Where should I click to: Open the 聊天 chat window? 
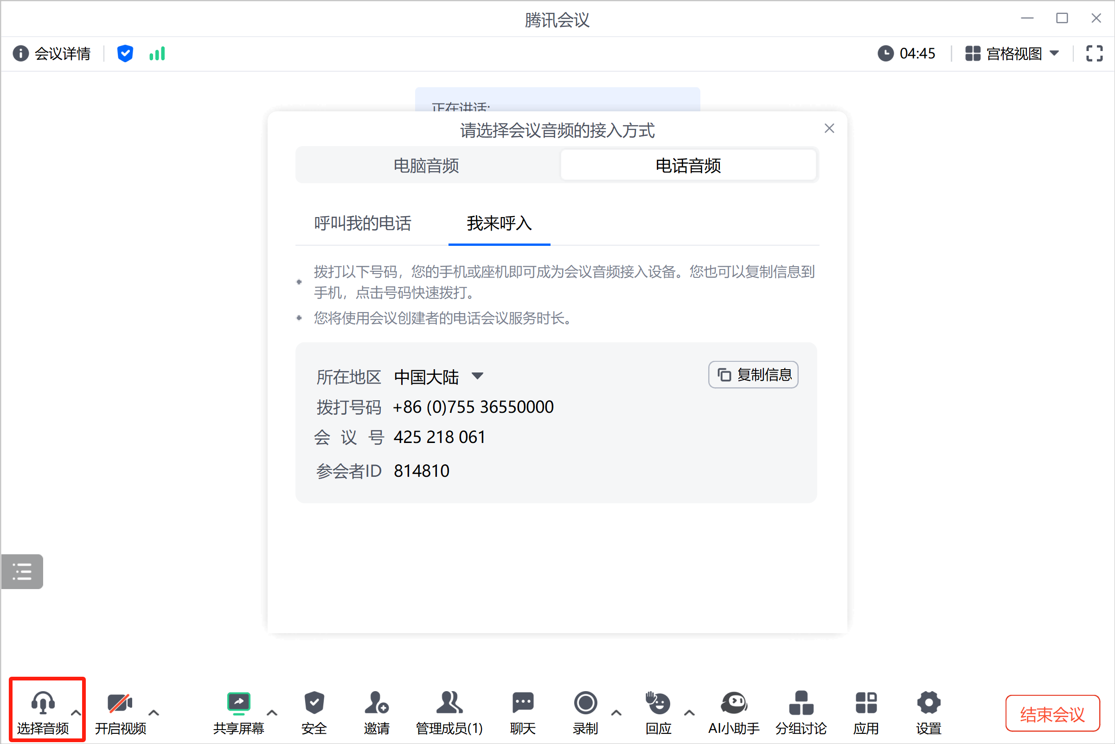(523, 713)
